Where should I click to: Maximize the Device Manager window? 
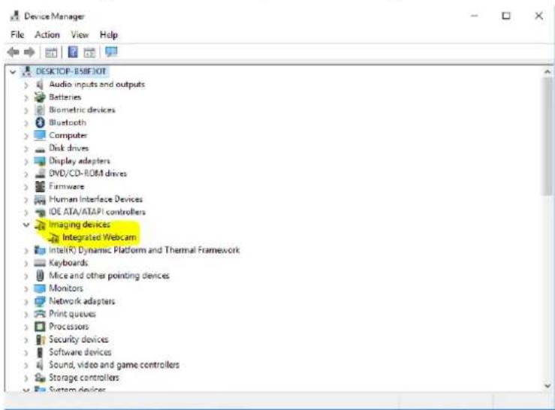point(506,16)
